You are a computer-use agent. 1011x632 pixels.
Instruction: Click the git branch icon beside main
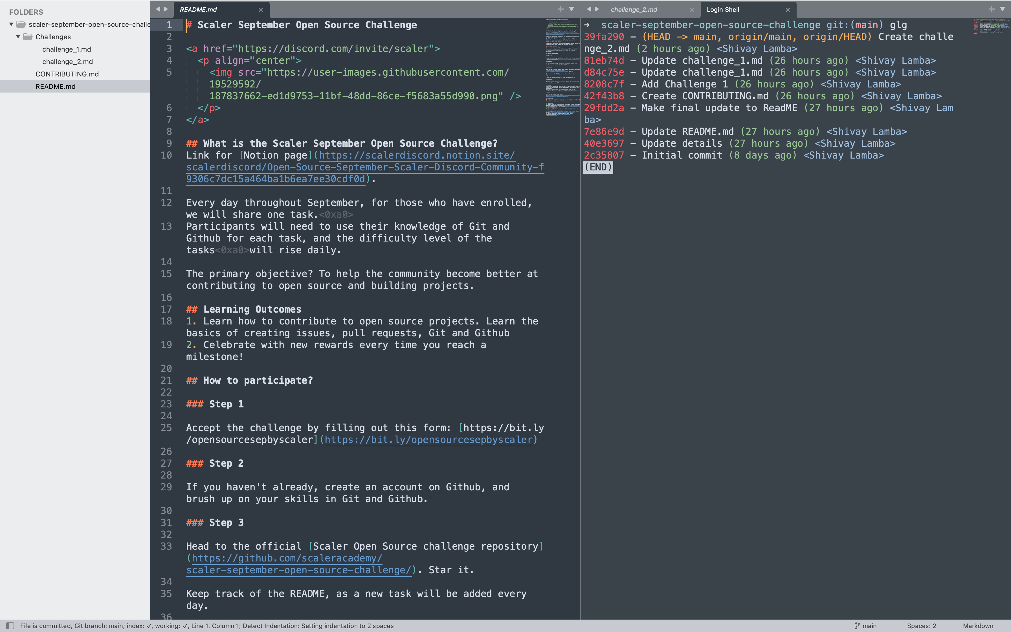[x=857, y=626]
